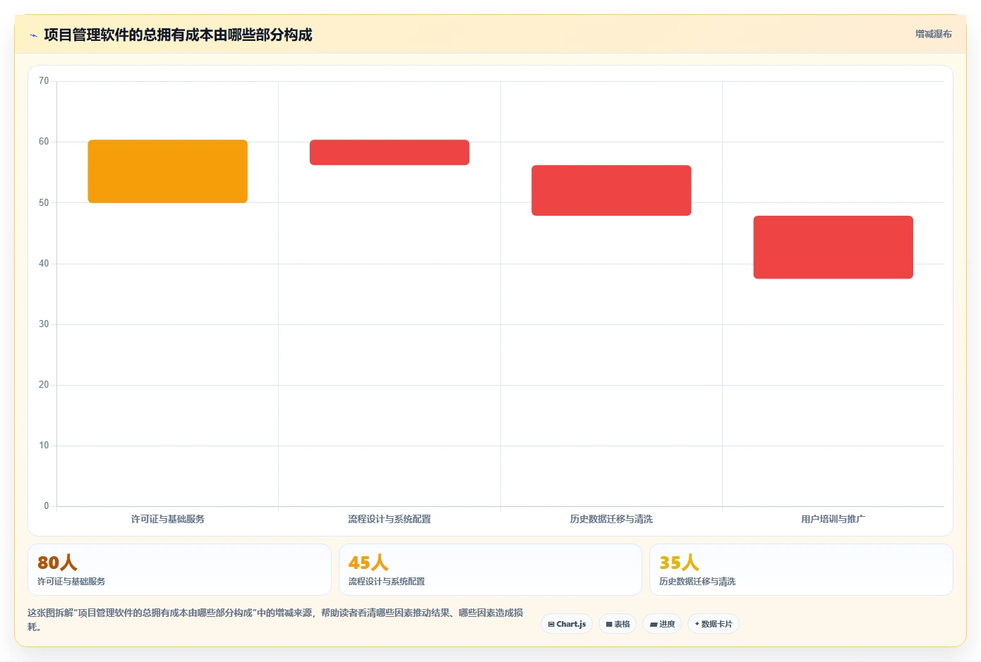Image resolution: width=981 pixels, height=662 pixels.
Task: Click the description paragraph starting 这张图拆解
Action: pyautogui.click(x=275, y=620)
